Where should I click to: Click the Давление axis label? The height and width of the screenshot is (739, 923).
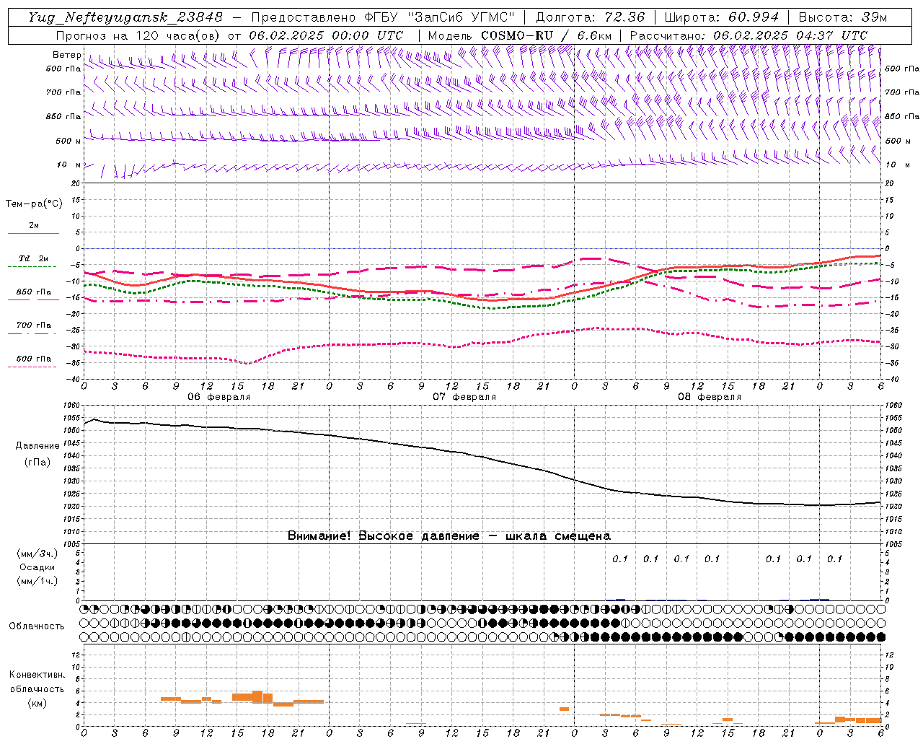pos(37,446)
